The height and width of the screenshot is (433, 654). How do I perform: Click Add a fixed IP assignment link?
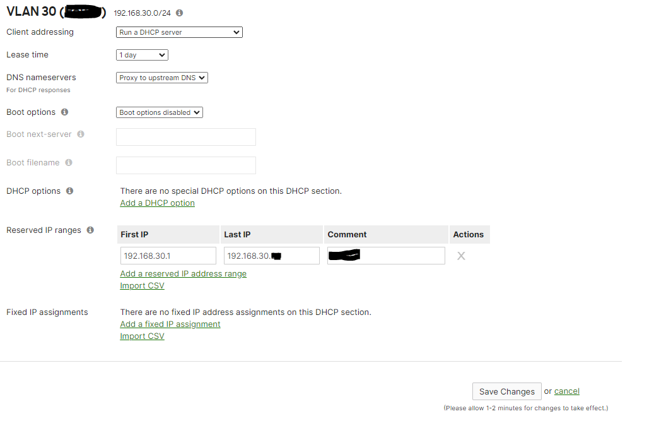click(x=170, y=324)
